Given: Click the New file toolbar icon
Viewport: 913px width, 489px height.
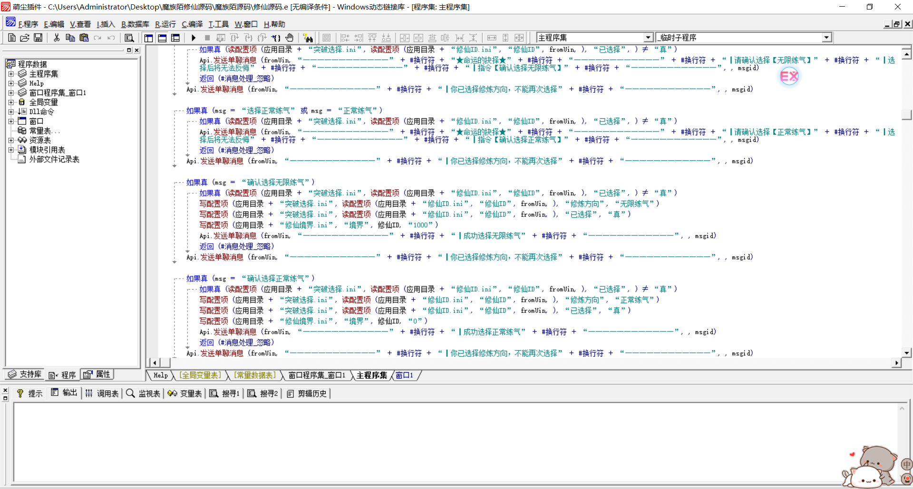Looking at the screenshot, I should pyautogui.click(x=12, y=38).
